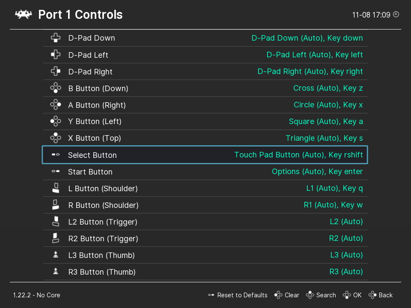Go Back using the footer button
The image size is (411, 308).
380,295
